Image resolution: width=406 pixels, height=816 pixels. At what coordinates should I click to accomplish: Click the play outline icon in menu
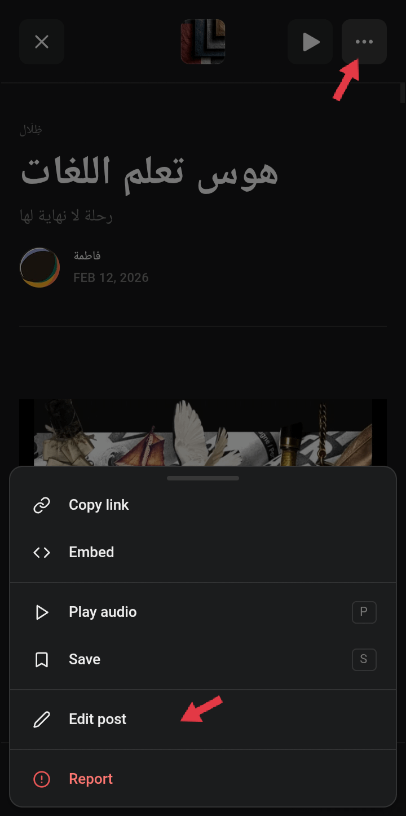[x=42, y=612]
